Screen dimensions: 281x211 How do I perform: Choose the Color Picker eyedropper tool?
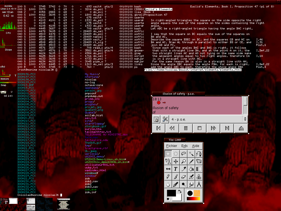(x=184, y=169)
